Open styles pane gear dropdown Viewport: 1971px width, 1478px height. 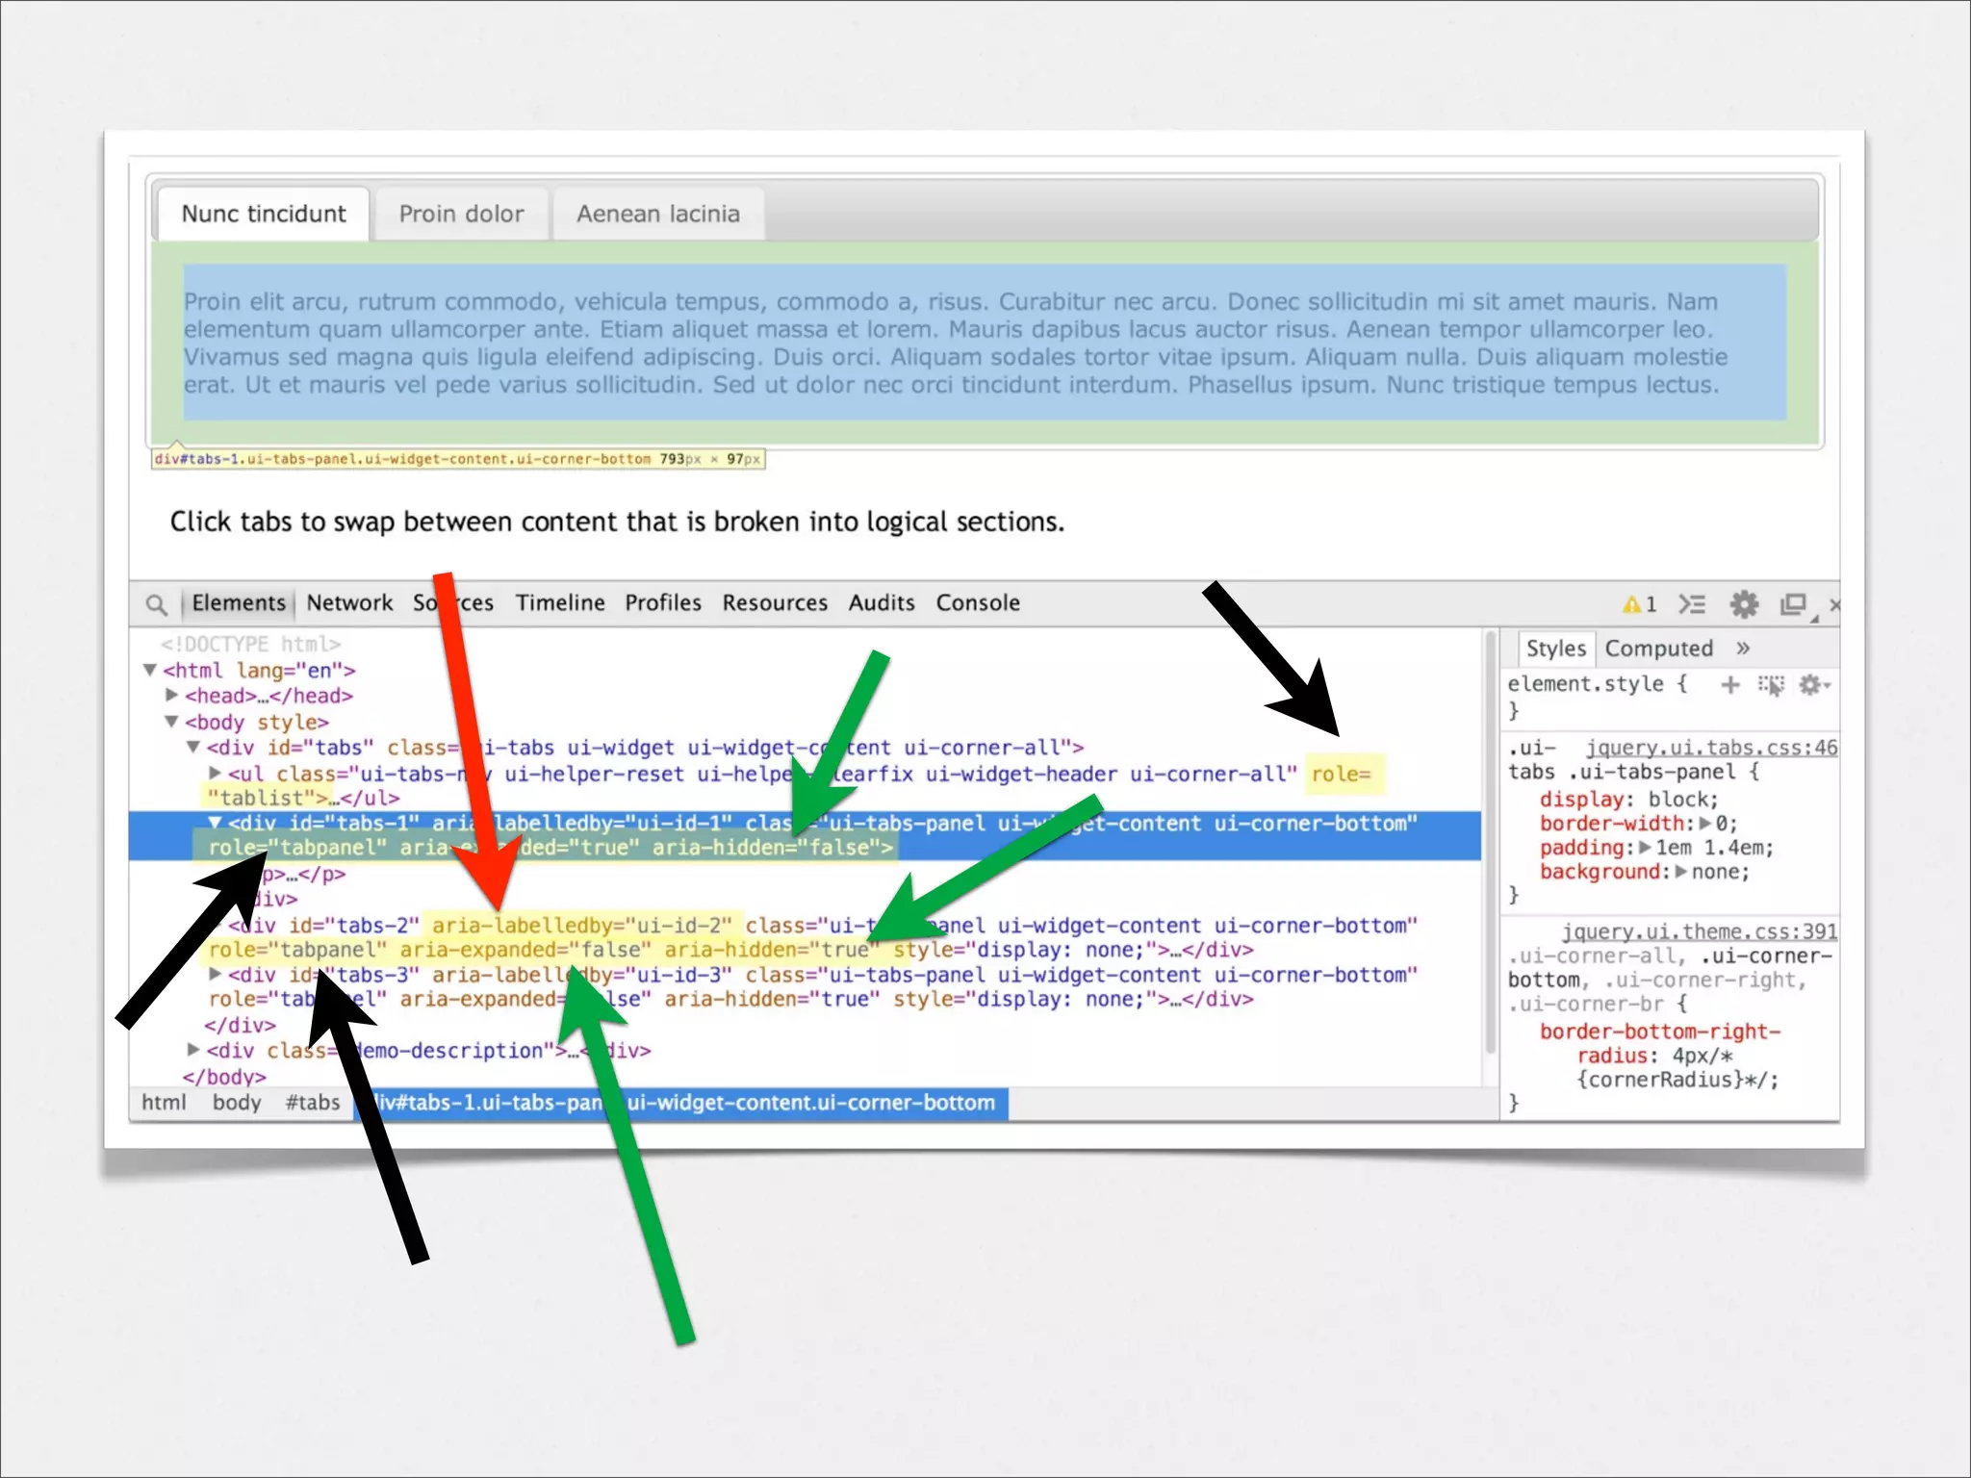pos(1813,684)
